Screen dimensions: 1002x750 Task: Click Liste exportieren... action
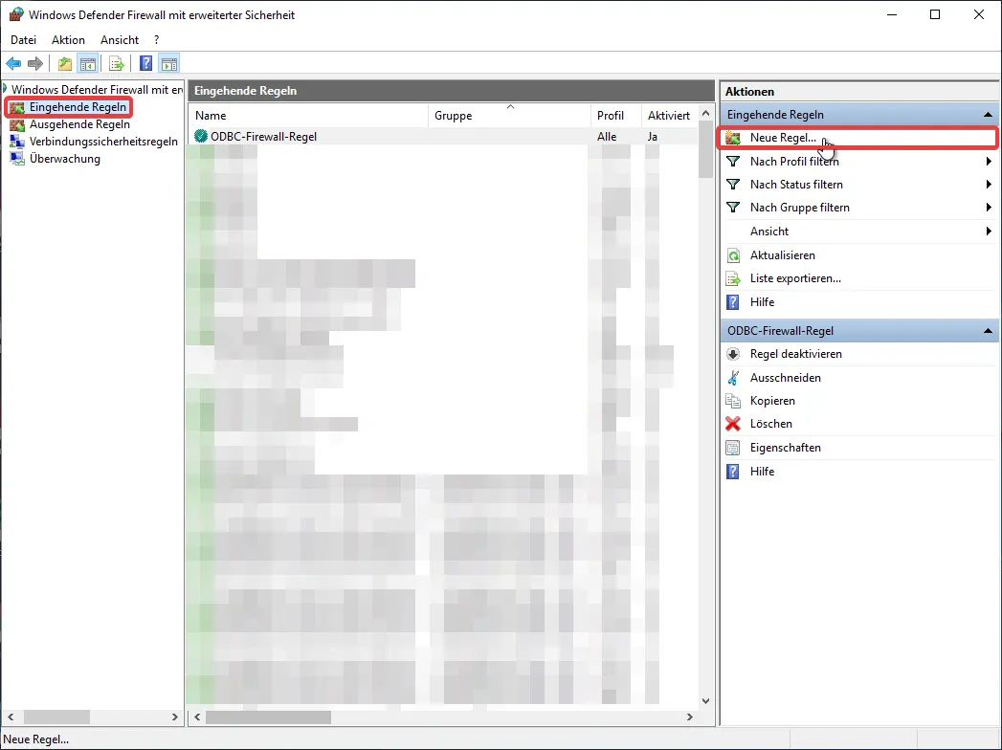[x=795, y=277]
